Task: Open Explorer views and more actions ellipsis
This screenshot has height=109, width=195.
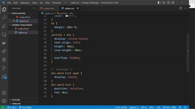Action: [x=34, y=8]
